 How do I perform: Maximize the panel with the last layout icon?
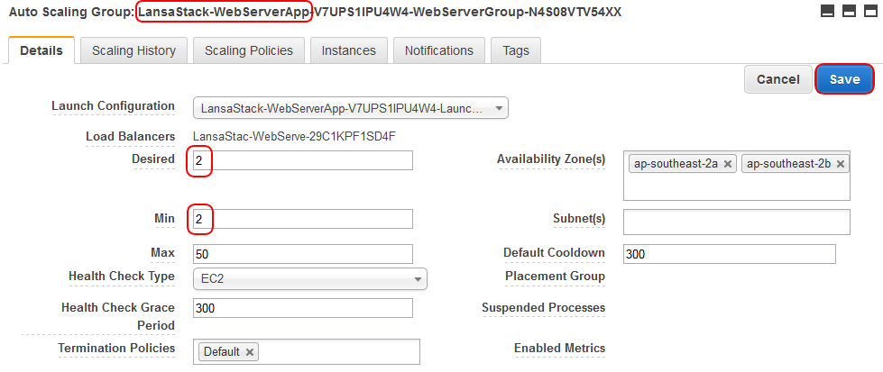[x=870, y=11]
